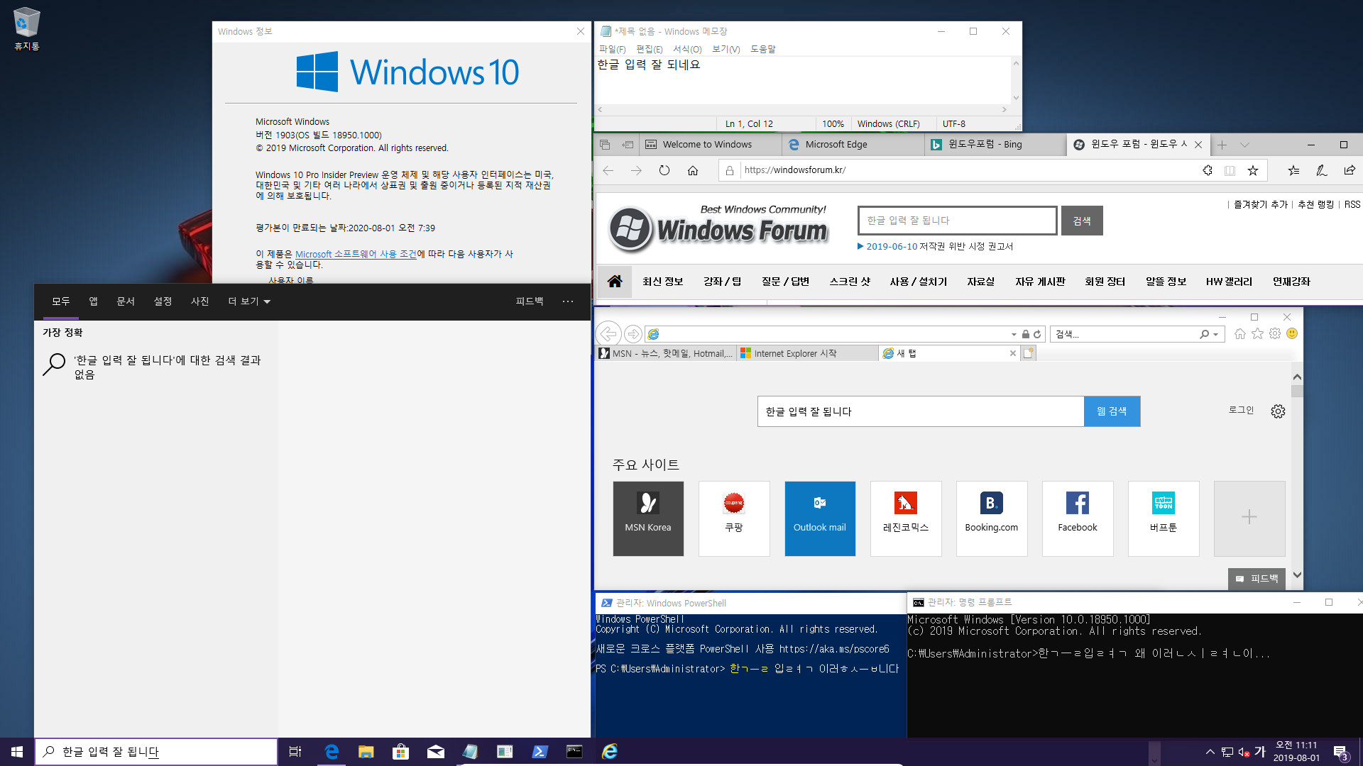The image size is (1363, 766).
Task: Show hidden system tray icons
Action: point(1210,752)
